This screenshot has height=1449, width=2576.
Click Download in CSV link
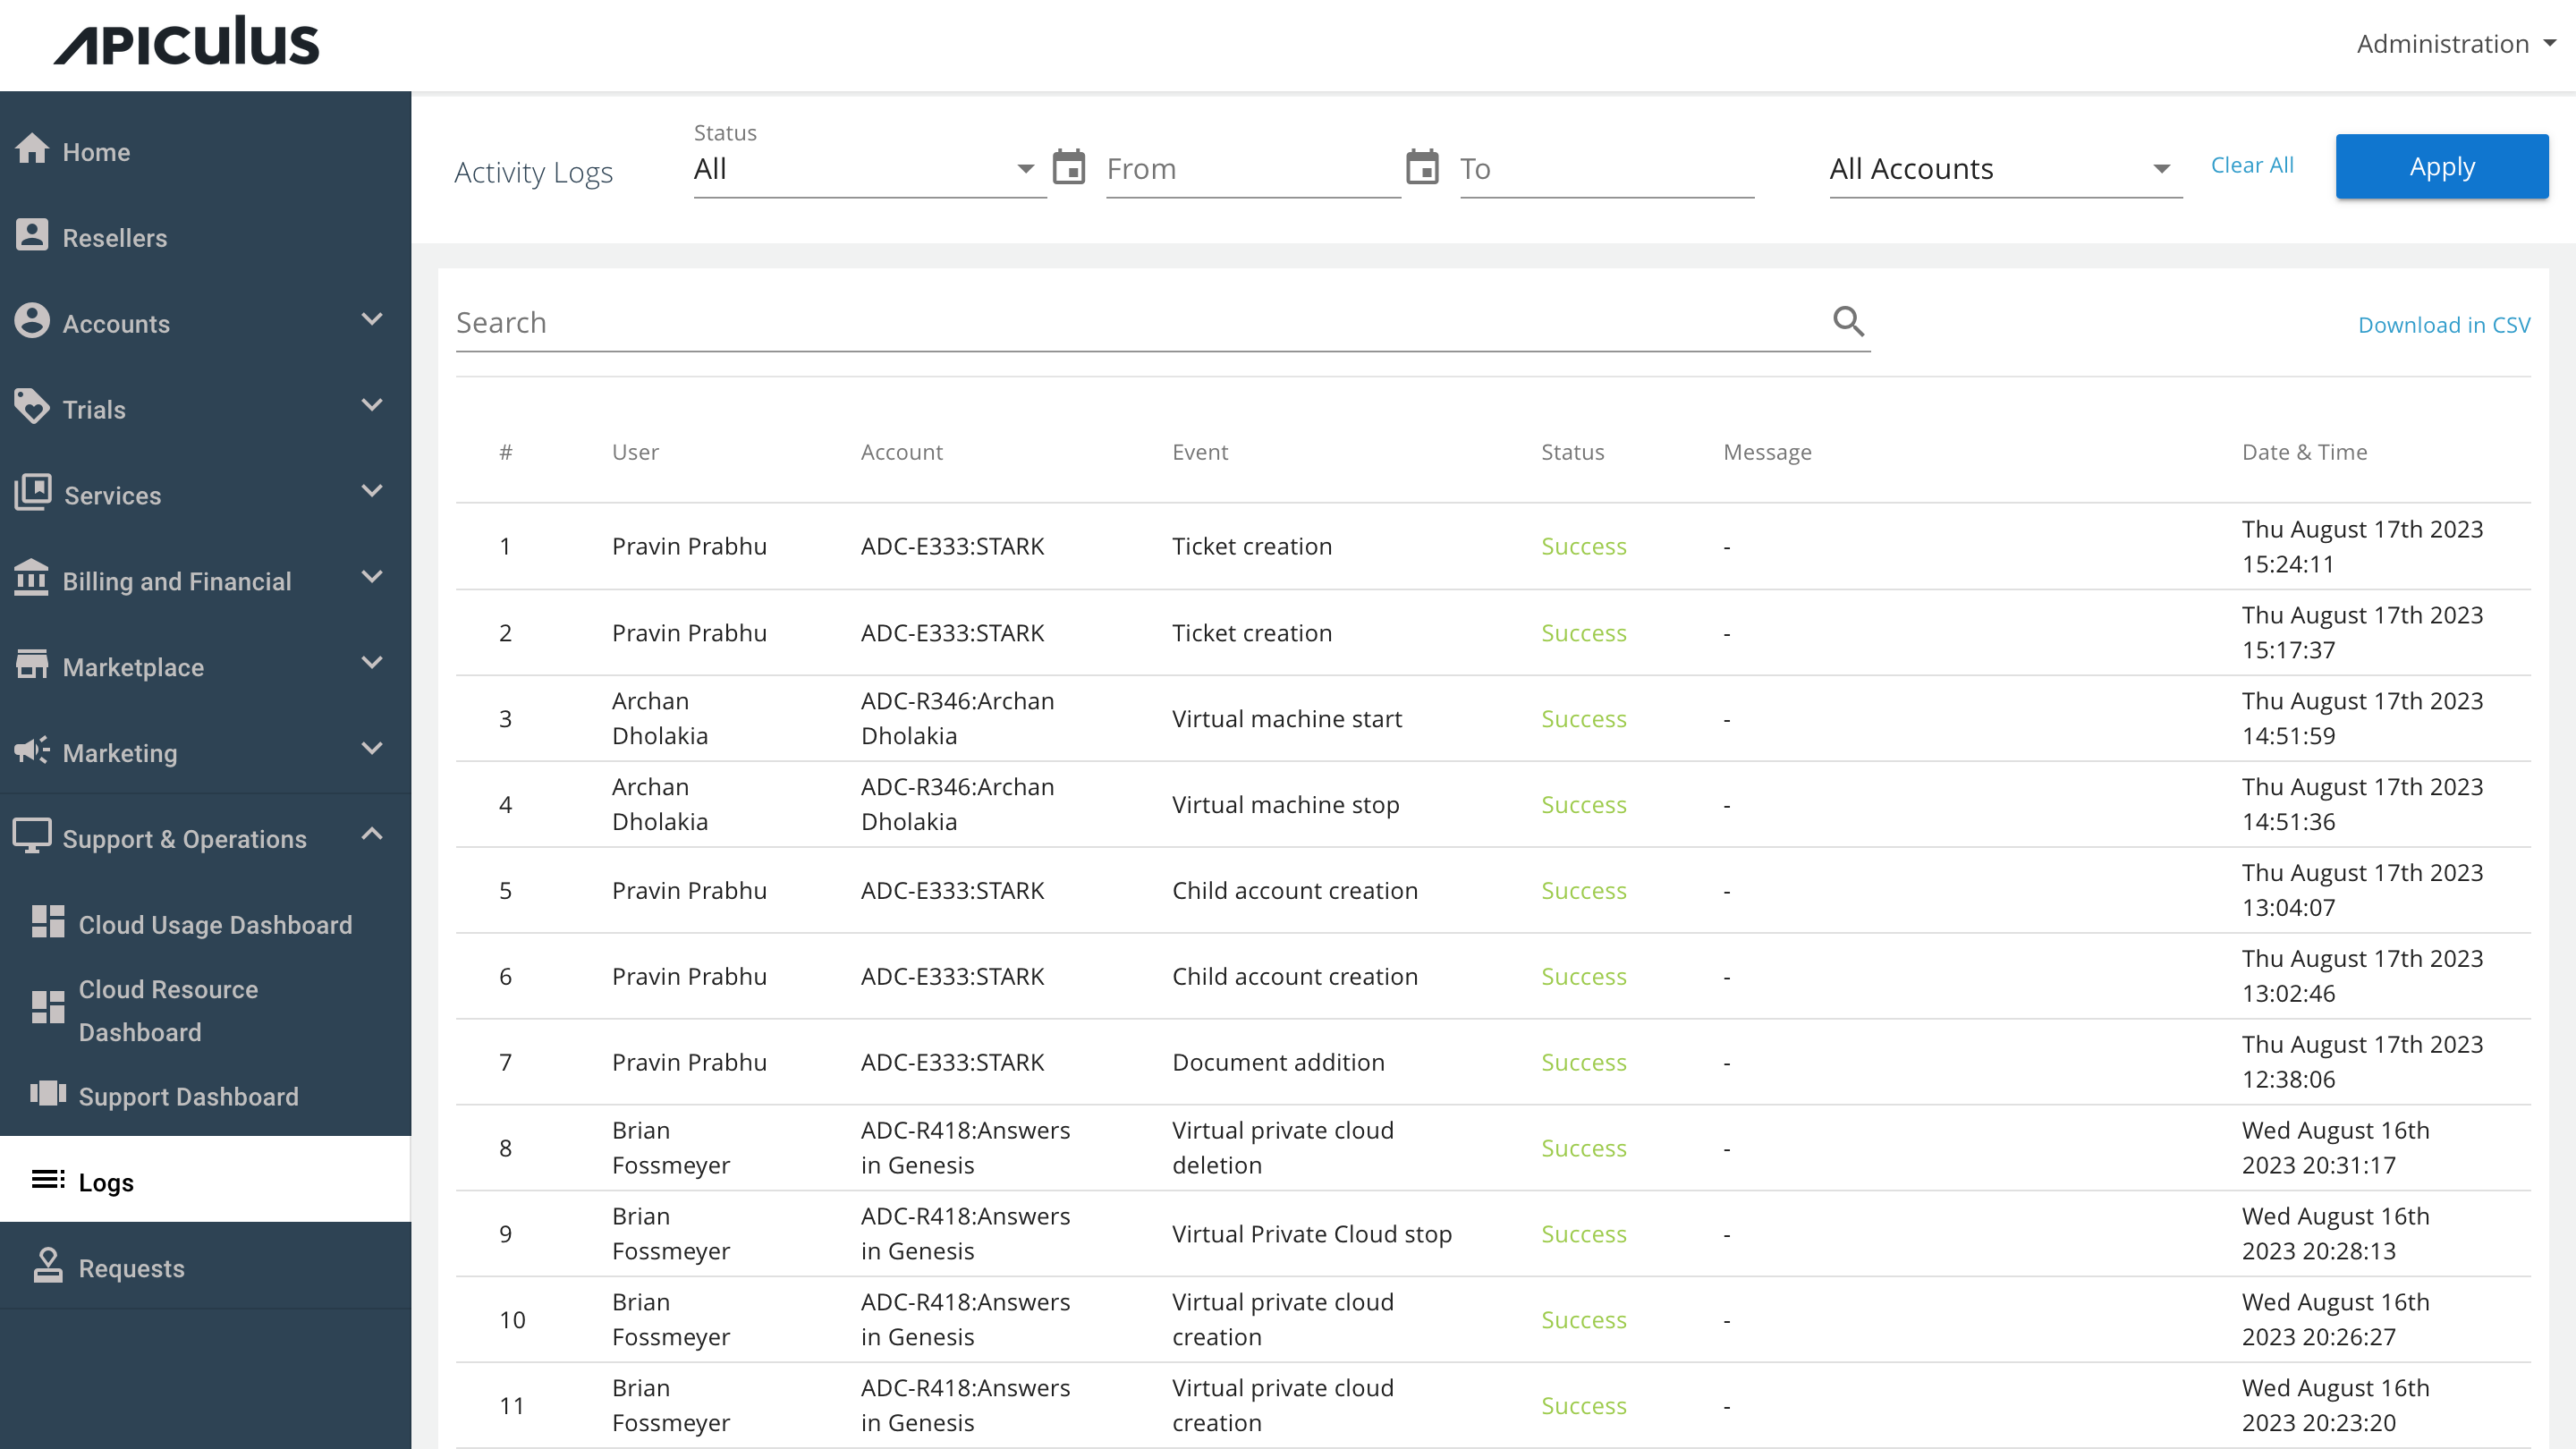coord(2444,325)
